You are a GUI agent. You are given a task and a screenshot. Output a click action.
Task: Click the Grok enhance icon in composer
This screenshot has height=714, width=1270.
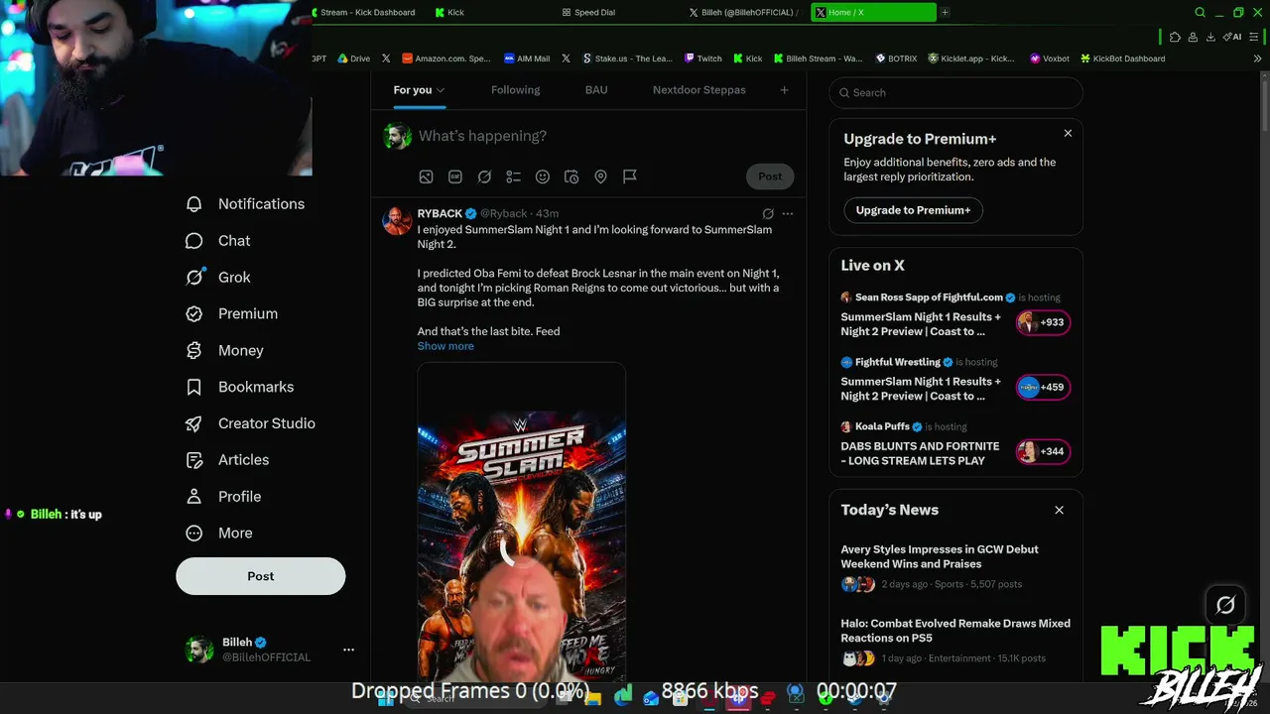484,177
